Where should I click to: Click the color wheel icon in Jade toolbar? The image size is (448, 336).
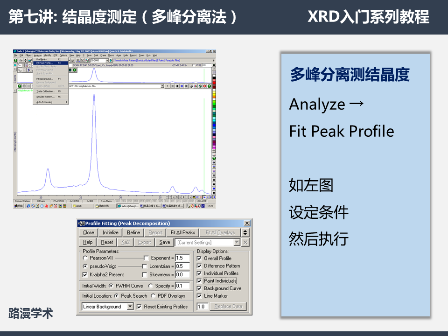[x=87, y=60]
